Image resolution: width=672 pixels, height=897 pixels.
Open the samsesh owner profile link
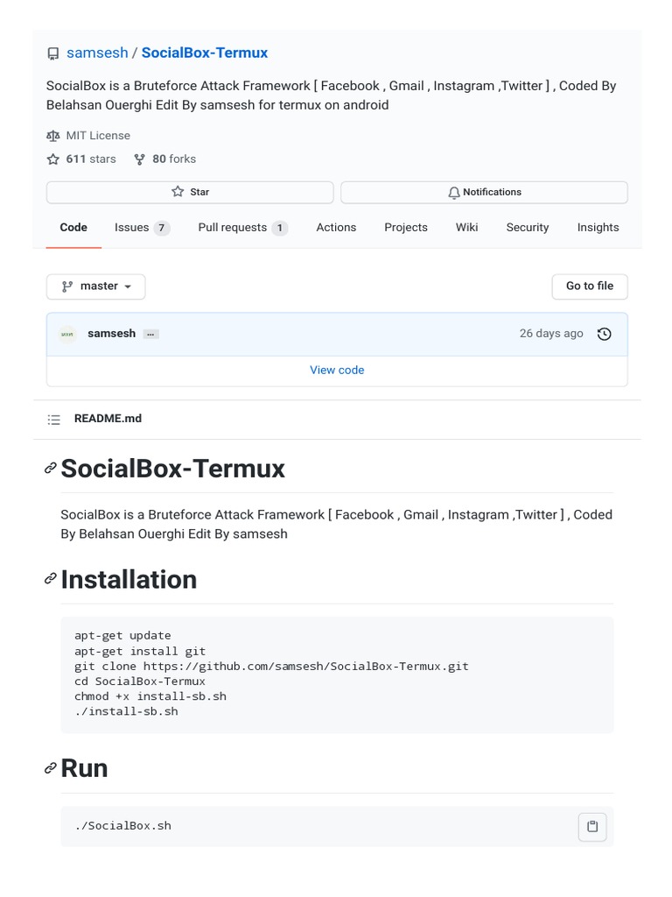point(97,53)
